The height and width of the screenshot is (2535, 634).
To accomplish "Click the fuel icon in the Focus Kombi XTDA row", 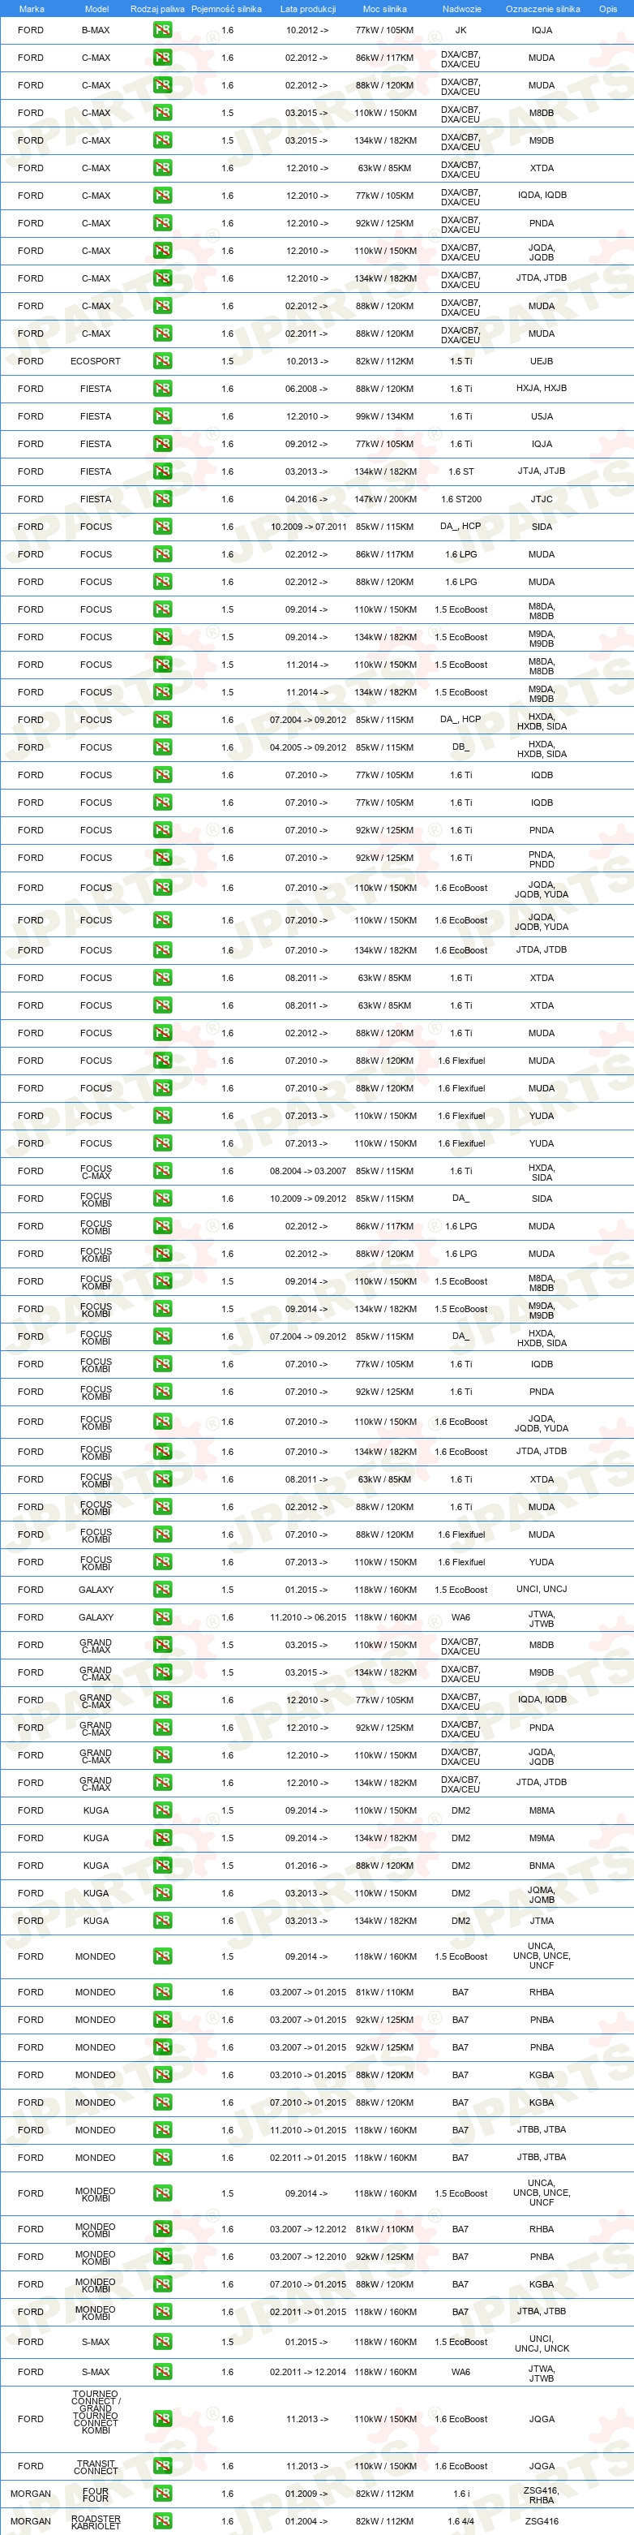I will click(x=162, y=1479).
